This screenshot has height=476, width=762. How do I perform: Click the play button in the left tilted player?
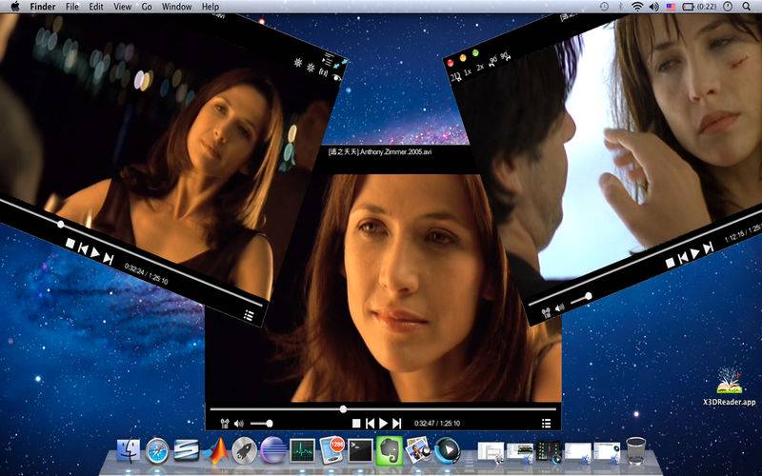(x=96, y=252)
